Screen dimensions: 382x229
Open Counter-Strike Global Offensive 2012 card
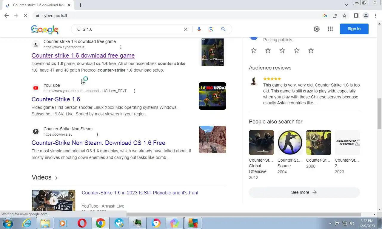click(261, 155)
